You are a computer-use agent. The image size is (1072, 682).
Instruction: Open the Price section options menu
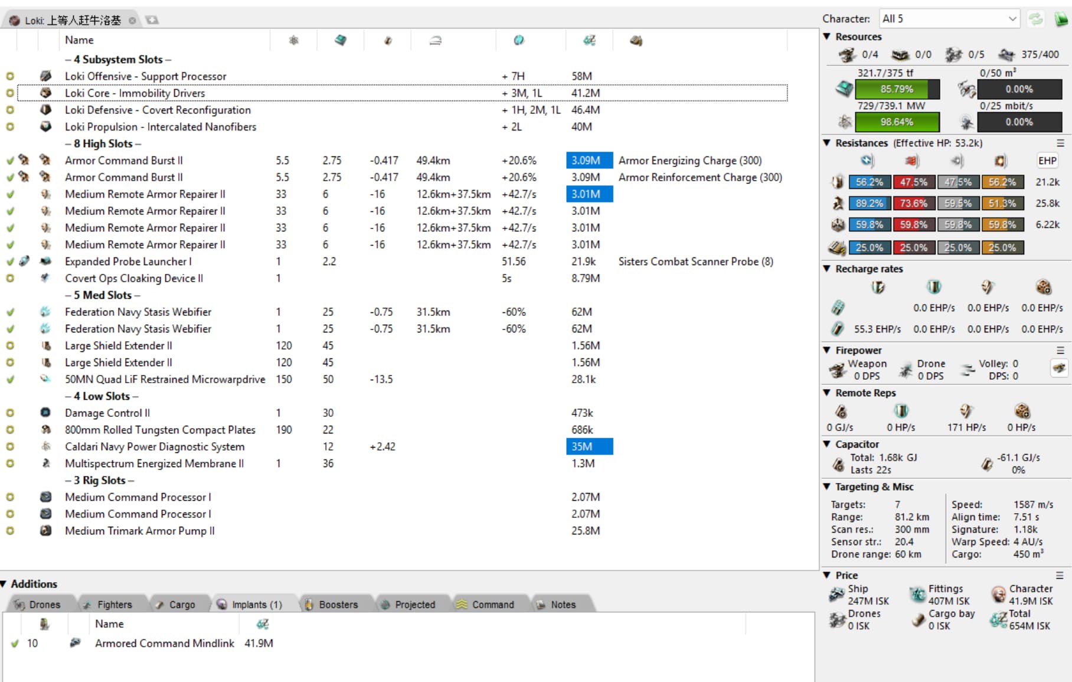pos(1060,575)
